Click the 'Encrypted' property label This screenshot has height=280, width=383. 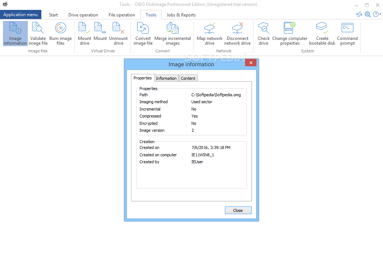click(148, 123)
